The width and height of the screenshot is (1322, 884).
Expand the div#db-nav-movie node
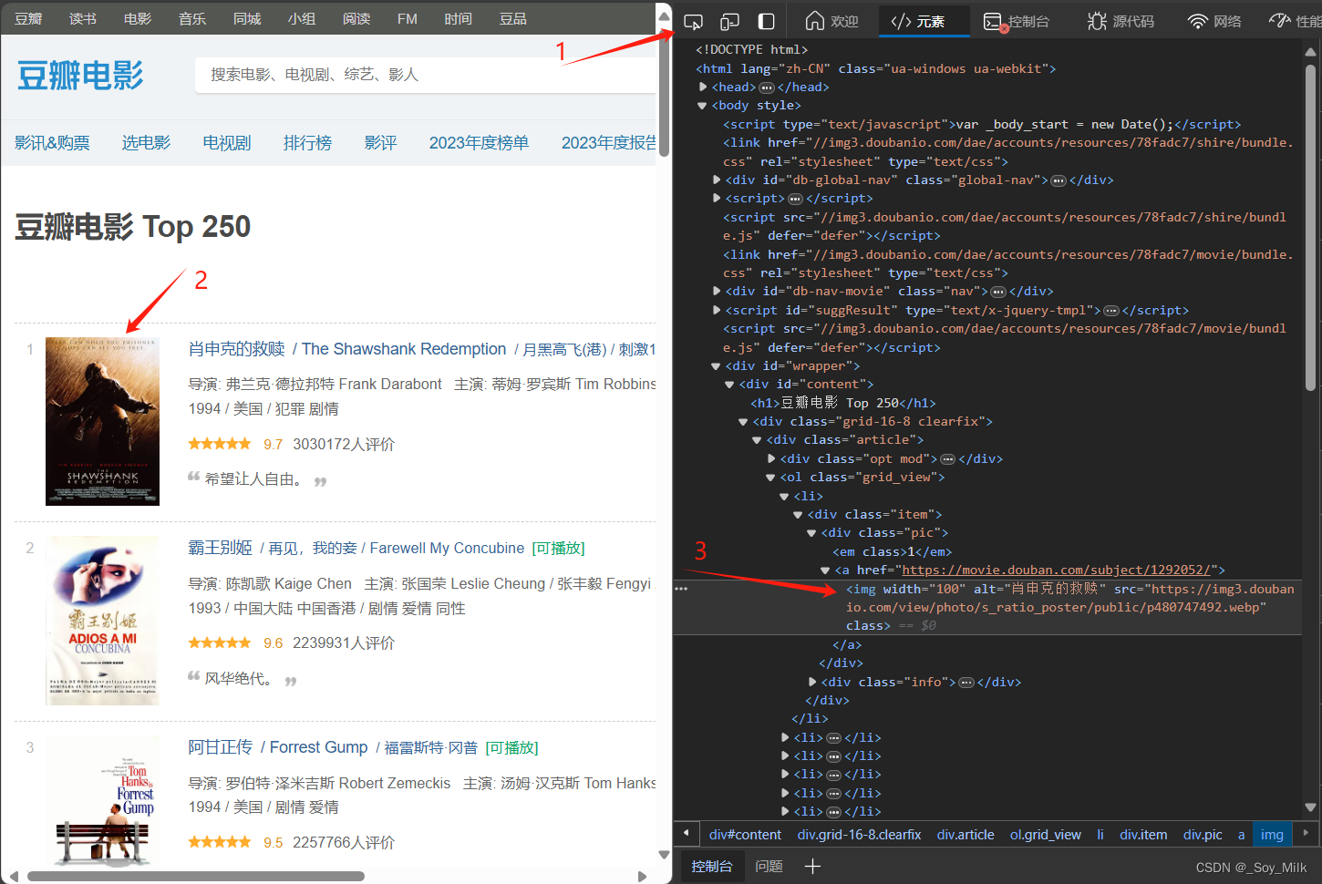717,291
